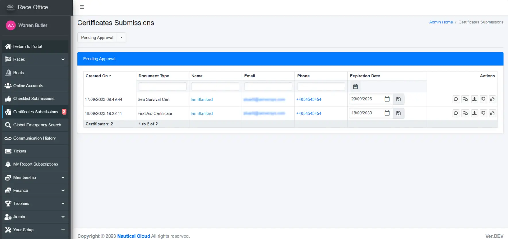508x239 pixels.
Task: Open the Pending Approval dropdown arrow
Action: 121,38
